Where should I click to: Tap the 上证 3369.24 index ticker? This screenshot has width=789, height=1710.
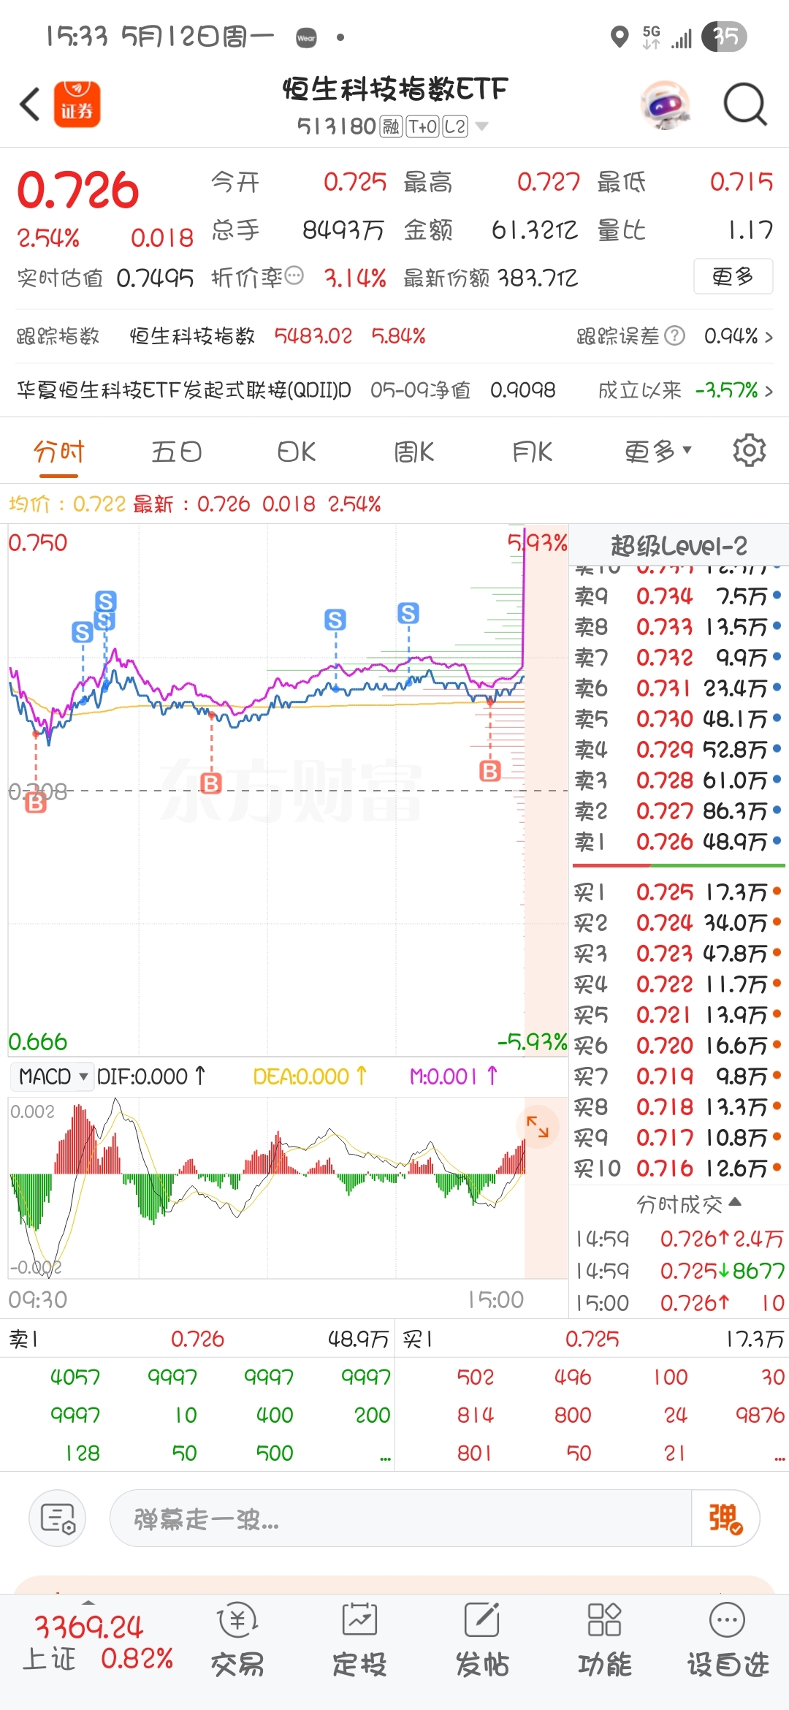(x=98, y=1643)
